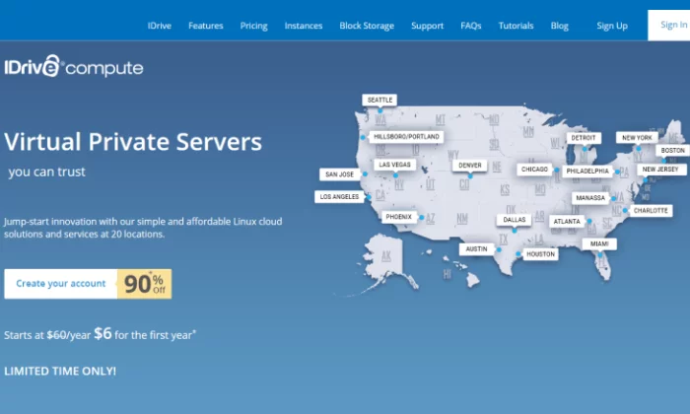Open the Features menu item
690x414 pixels.
[x=205, y=26]
